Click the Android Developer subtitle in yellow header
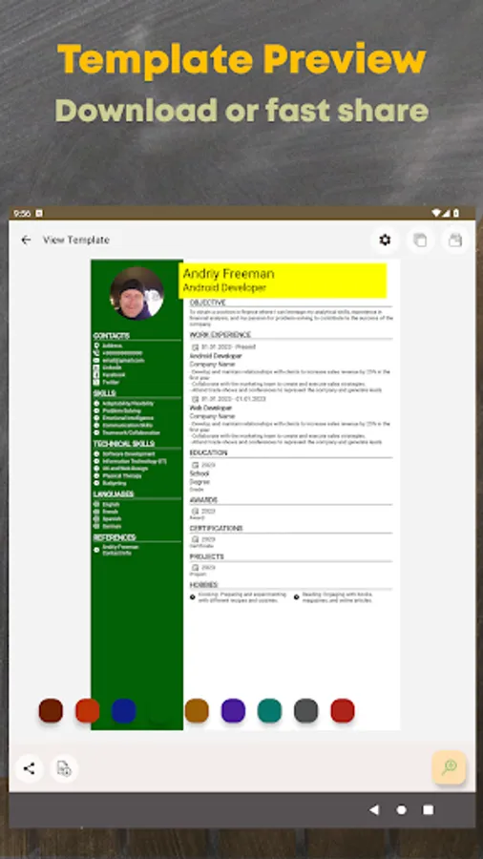This screenshot has width=483, height=859. pos(224,287)
